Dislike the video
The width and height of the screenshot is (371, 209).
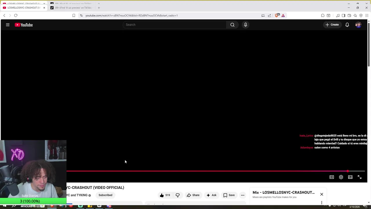click(178, 195)
